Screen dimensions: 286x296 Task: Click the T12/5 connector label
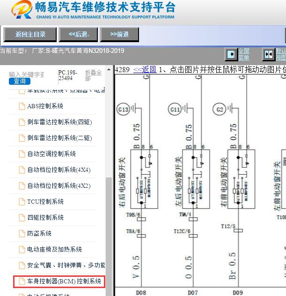pos(228,226)
